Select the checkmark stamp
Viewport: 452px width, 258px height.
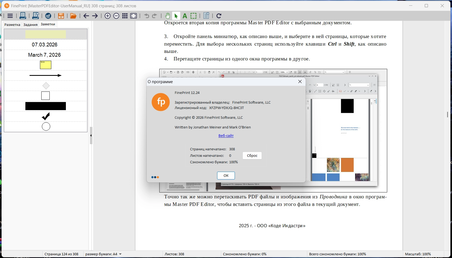pos(46,116)
